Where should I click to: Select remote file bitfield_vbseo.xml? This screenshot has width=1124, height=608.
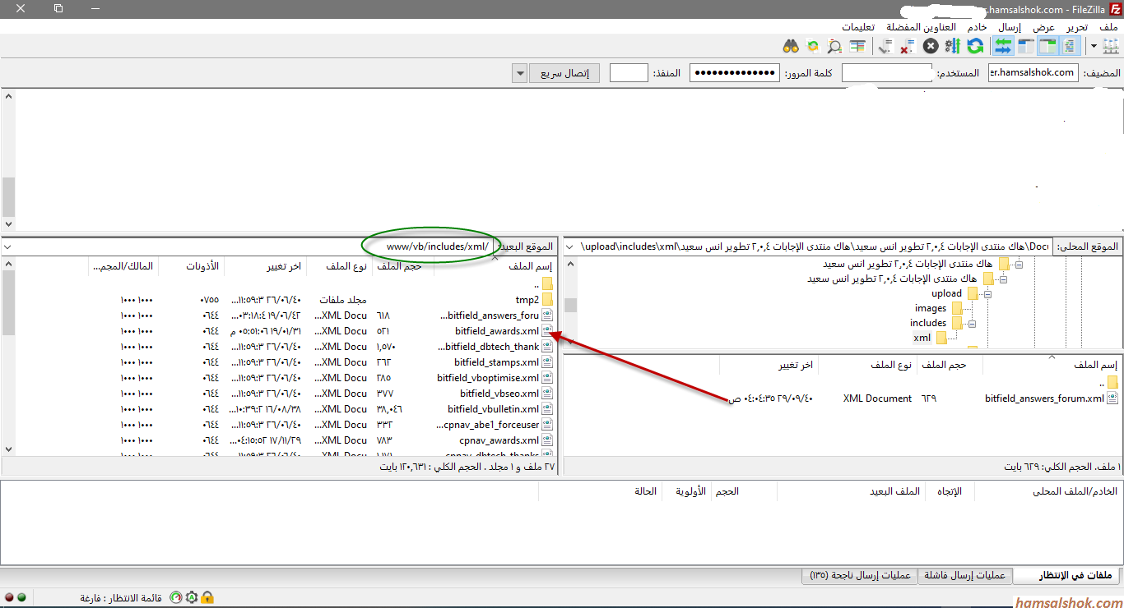click(506, 394)
